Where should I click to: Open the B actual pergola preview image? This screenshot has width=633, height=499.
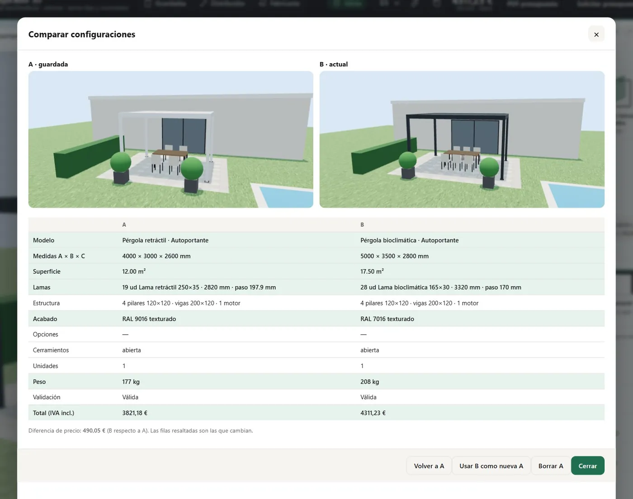pos(462,139)
